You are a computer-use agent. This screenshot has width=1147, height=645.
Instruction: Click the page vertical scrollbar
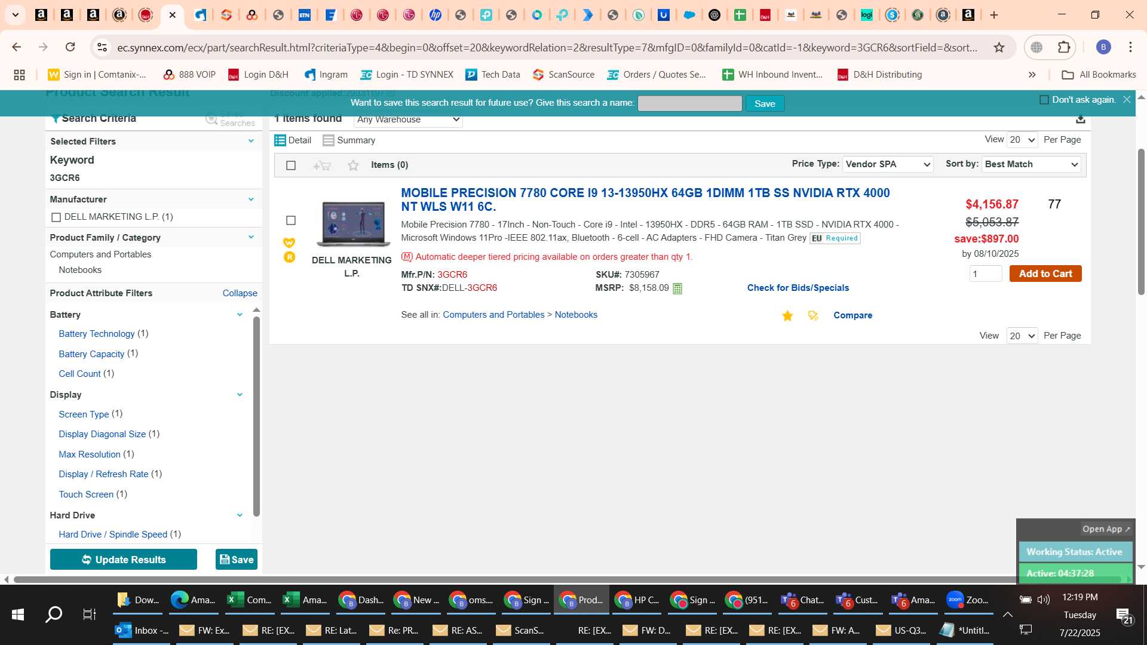point(1141,221)
